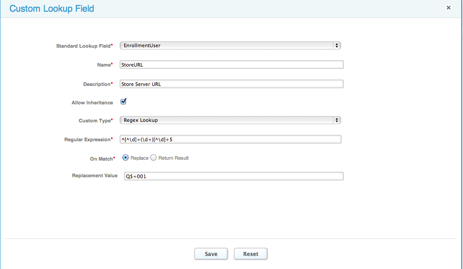Close the Custom Lookup Field dialog

click(448, 8)
